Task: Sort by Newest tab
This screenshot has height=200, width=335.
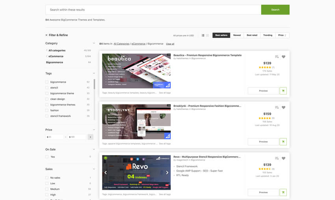Action: coord(237,35)
